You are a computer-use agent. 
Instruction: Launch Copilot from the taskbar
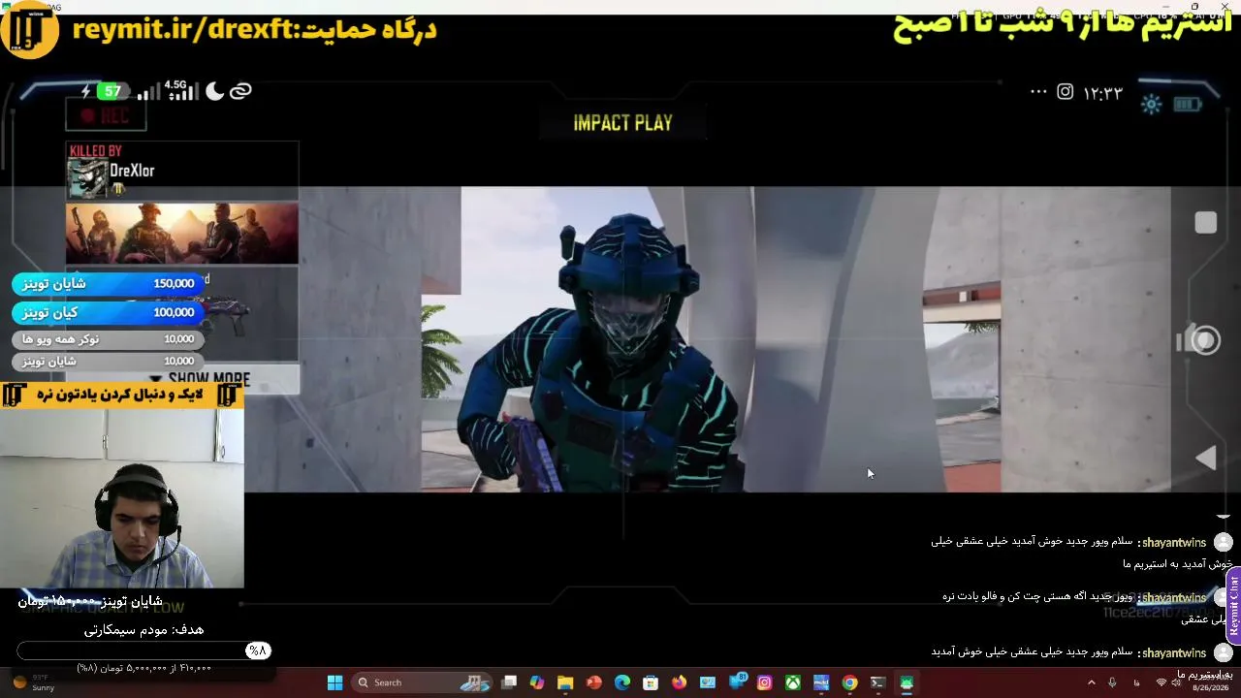click(x=537, y=682)
